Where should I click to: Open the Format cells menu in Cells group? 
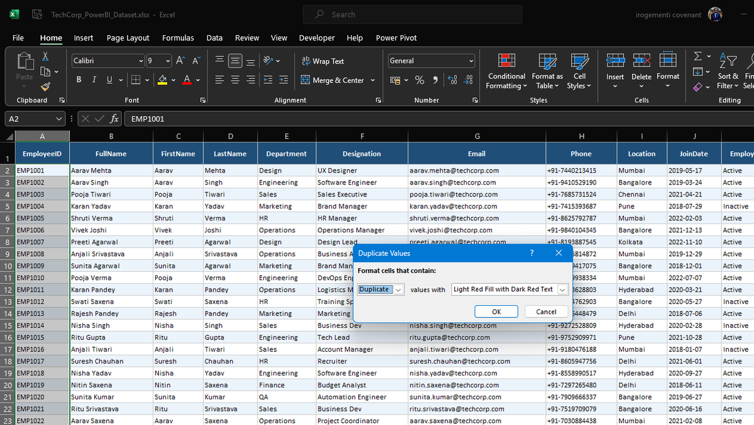[668, 71]
